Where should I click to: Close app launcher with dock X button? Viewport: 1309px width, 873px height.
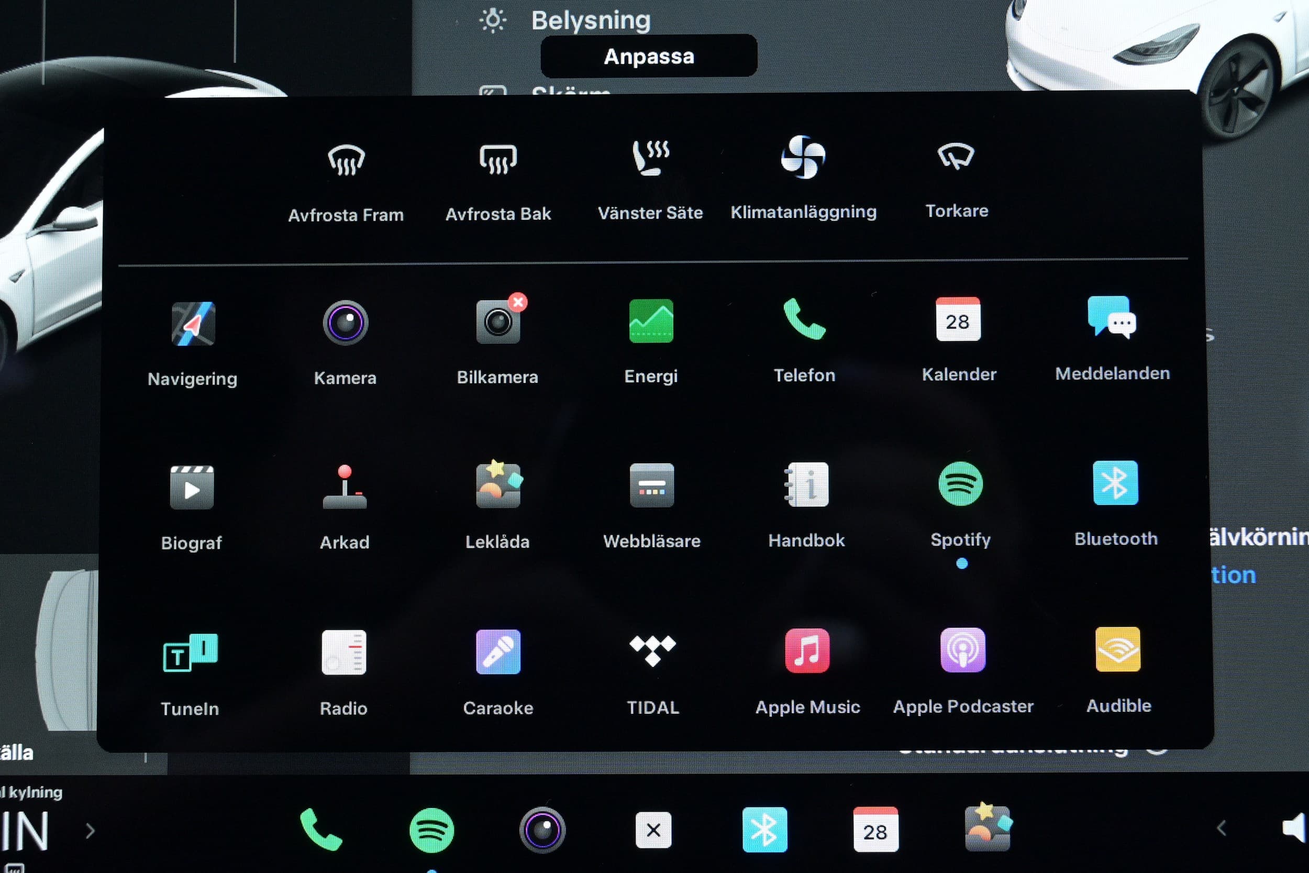click(653, 830)
